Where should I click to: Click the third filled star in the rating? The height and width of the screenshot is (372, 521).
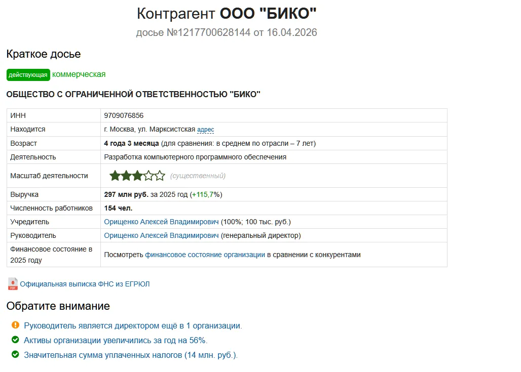pyautogui.click(x=137, y=176)
